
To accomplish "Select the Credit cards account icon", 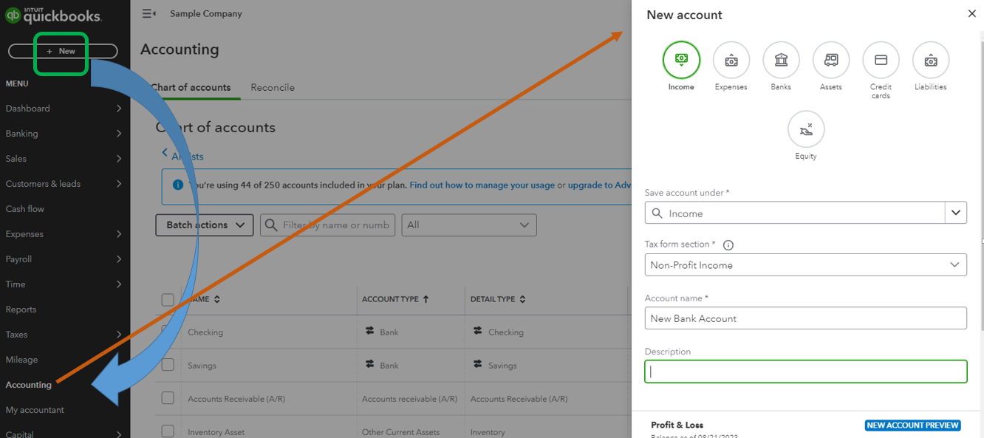I will 881,60.
